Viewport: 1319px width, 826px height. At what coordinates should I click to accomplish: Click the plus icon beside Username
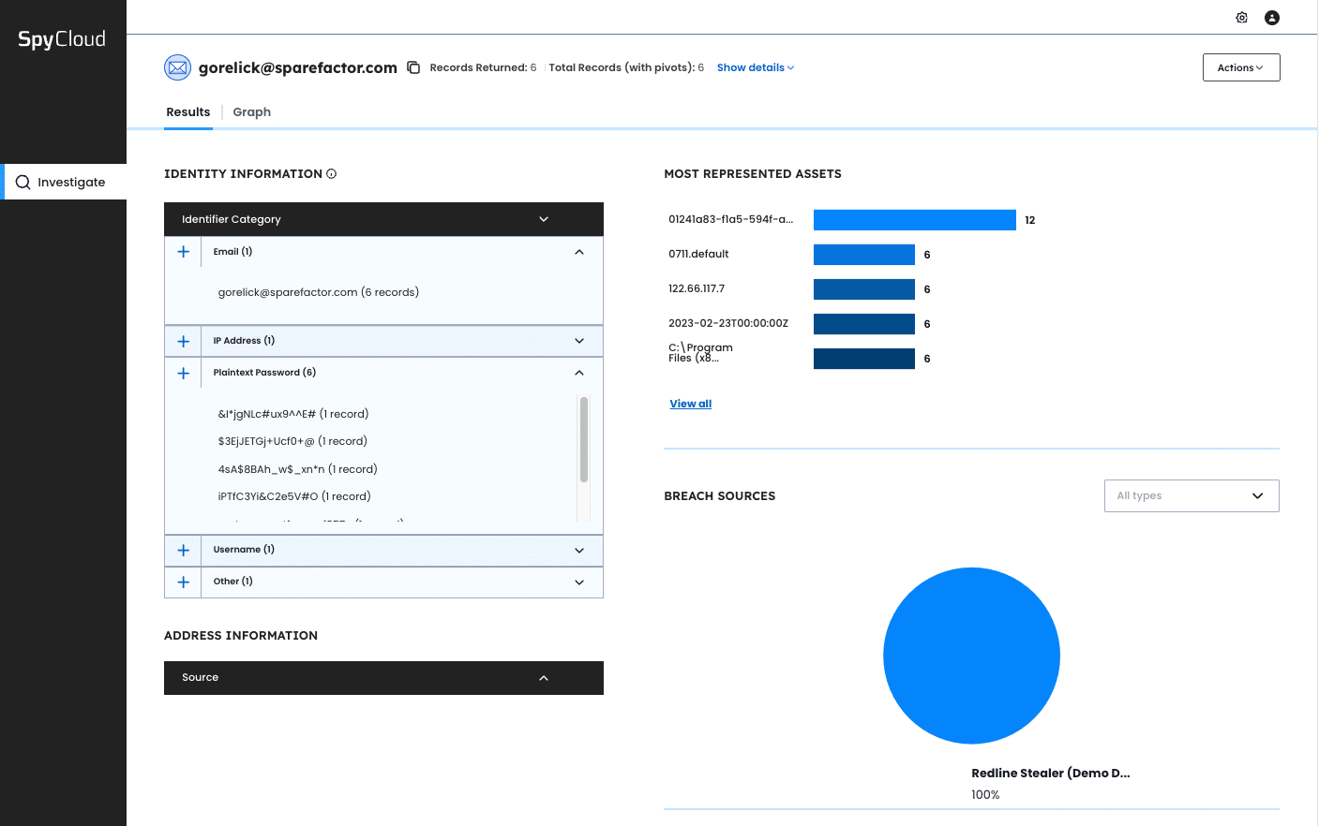183,550
